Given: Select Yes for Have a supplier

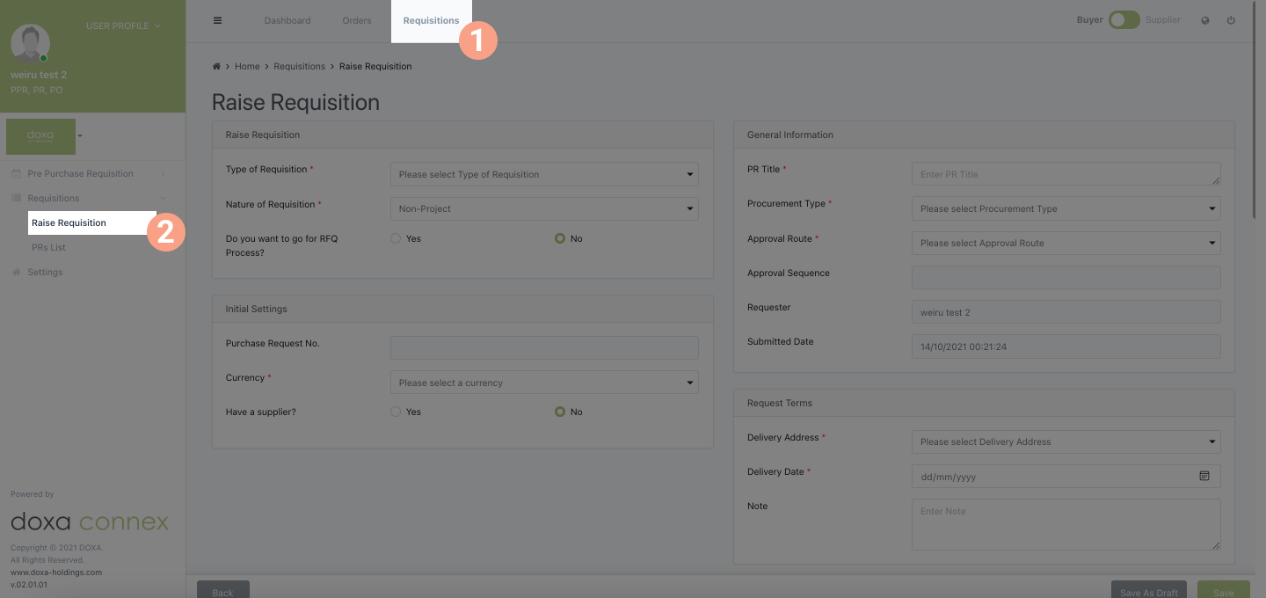Looking at the screenshot, I should 396,412.
